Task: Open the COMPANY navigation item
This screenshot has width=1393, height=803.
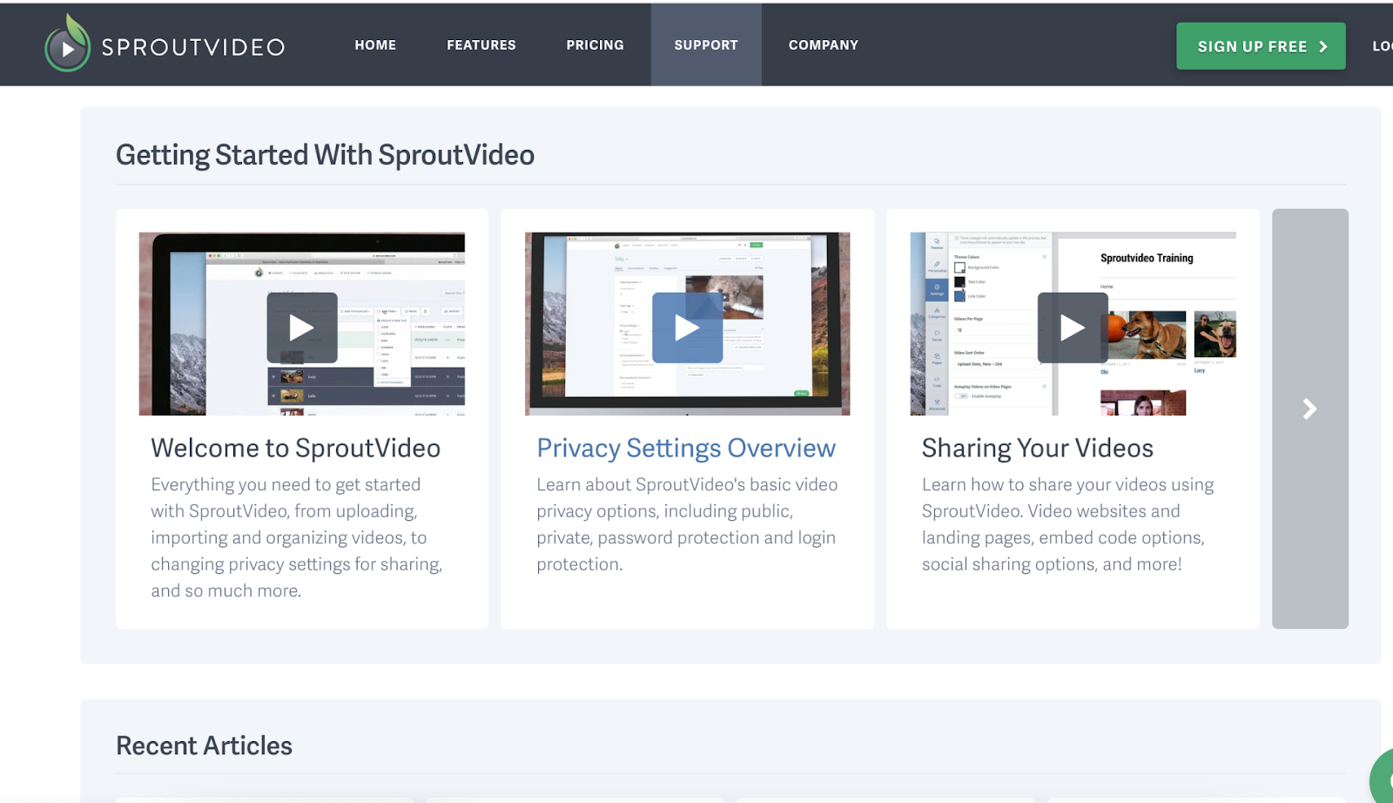Action: 824,44
